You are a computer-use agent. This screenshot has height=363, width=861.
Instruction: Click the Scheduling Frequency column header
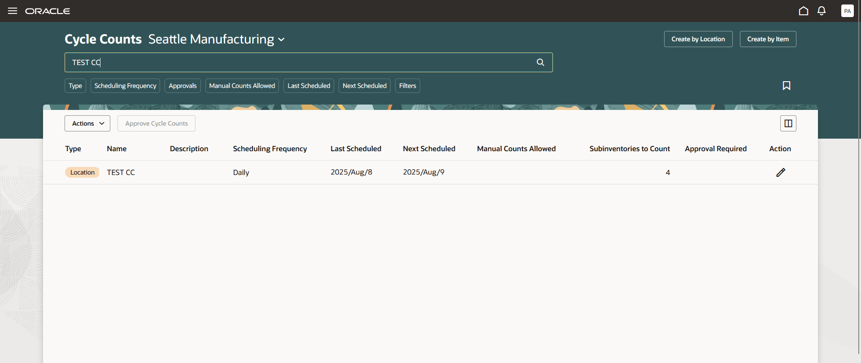[x=270, y=149]
